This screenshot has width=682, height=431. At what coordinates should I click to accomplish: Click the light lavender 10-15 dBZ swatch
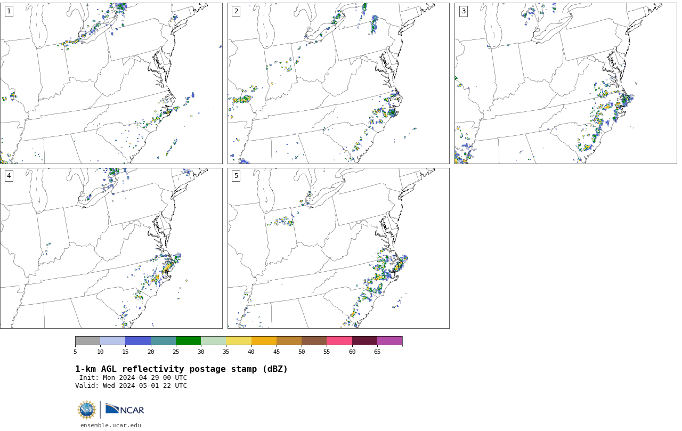pyautogui.click(x=113, y=341)
